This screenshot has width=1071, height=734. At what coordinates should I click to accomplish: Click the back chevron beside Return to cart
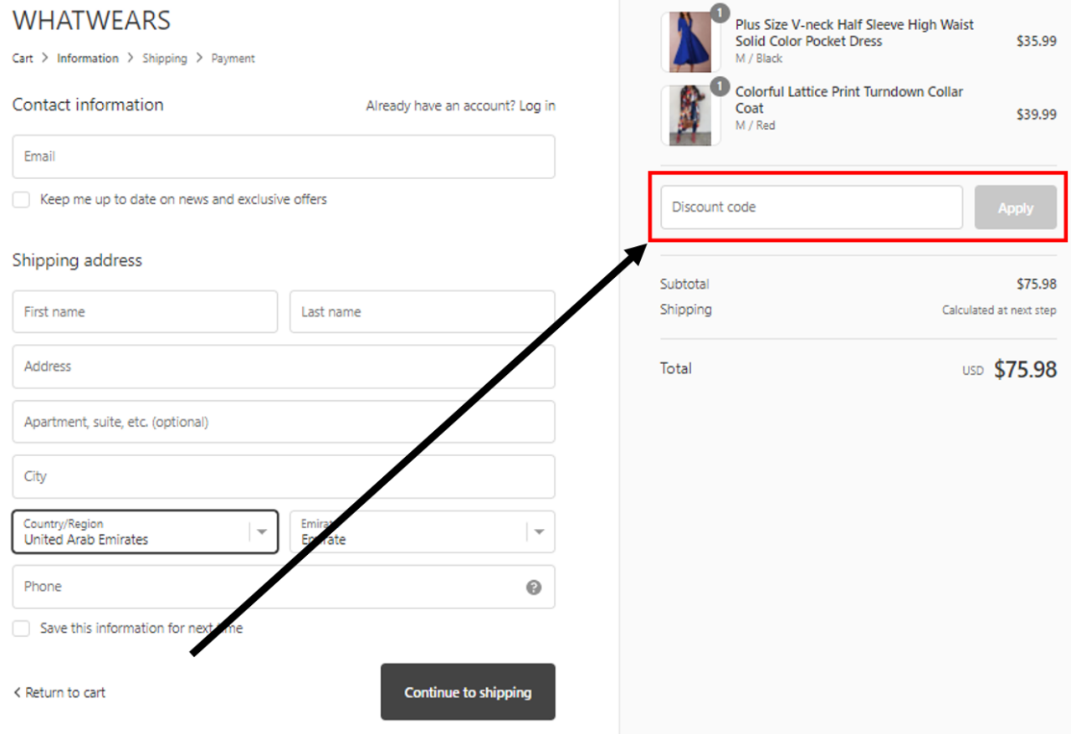pos(17,692)
